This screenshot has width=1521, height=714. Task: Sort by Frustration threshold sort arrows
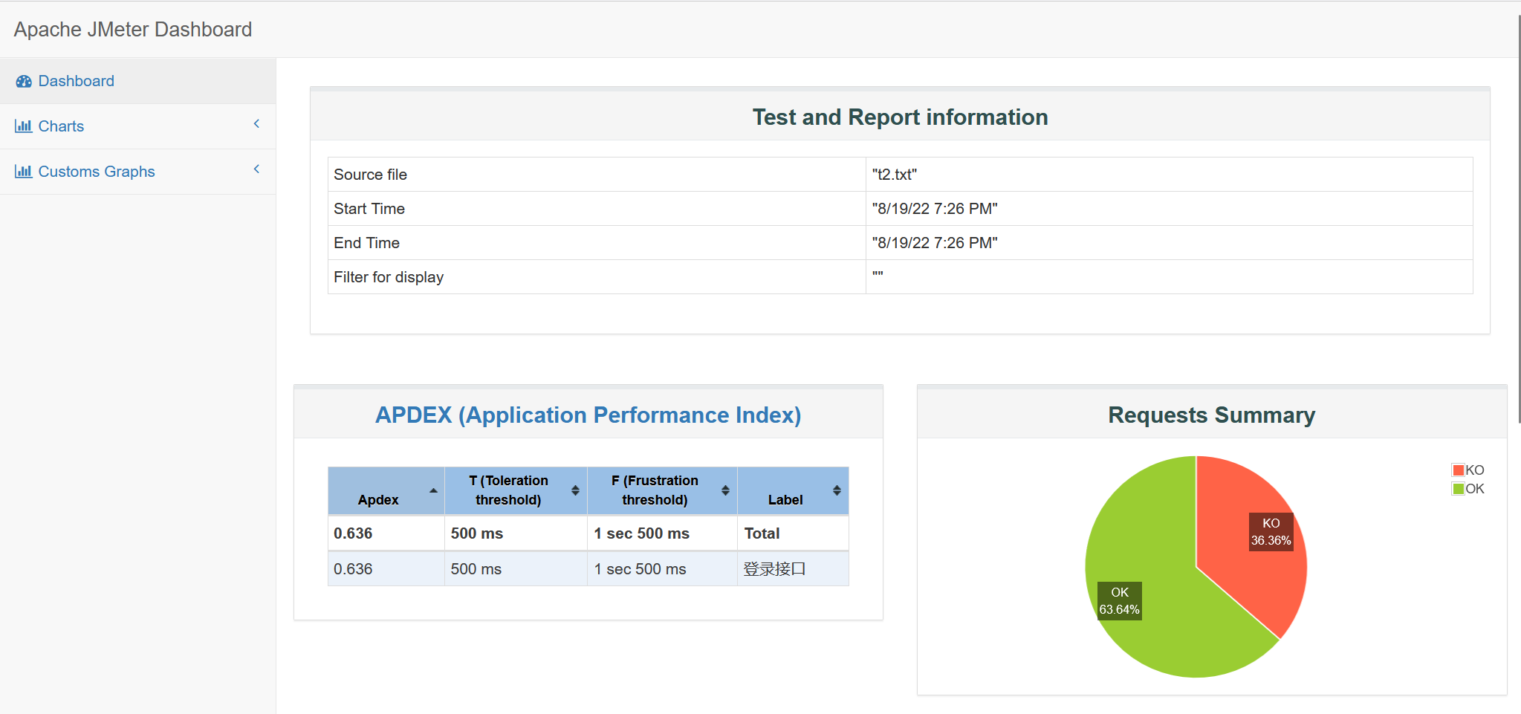725,490
